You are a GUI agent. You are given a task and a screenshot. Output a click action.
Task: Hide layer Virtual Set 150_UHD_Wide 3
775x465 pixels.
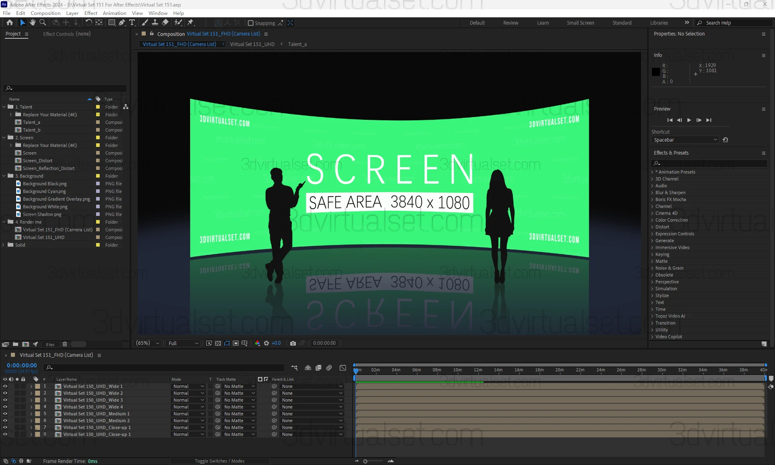point(5,400)
